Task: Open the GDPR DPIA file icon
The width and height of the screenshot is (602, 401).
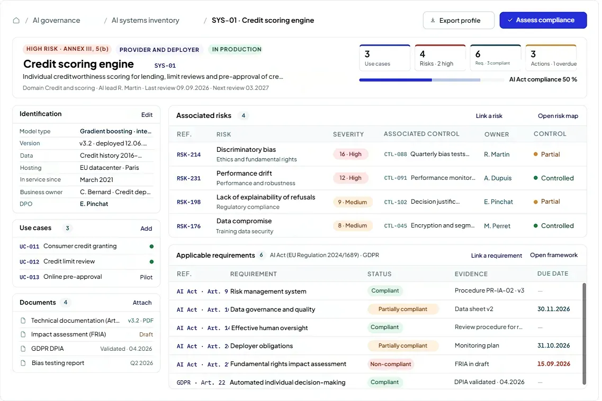Action: tap(23, 349)
